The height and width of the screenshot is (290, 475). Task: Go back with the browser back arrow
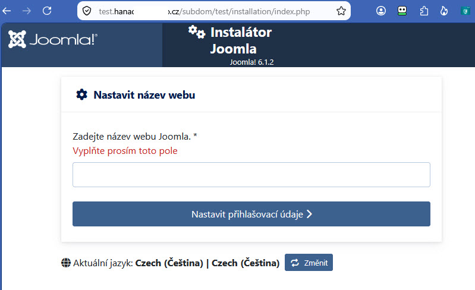(7, 11)
